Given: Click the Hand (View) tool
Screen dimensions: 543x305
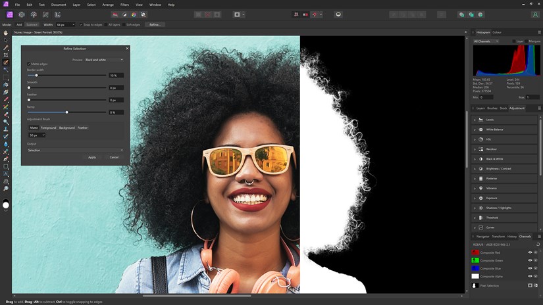Looking at the screenshot, I should pyautogui.click(x=6, y=33).
